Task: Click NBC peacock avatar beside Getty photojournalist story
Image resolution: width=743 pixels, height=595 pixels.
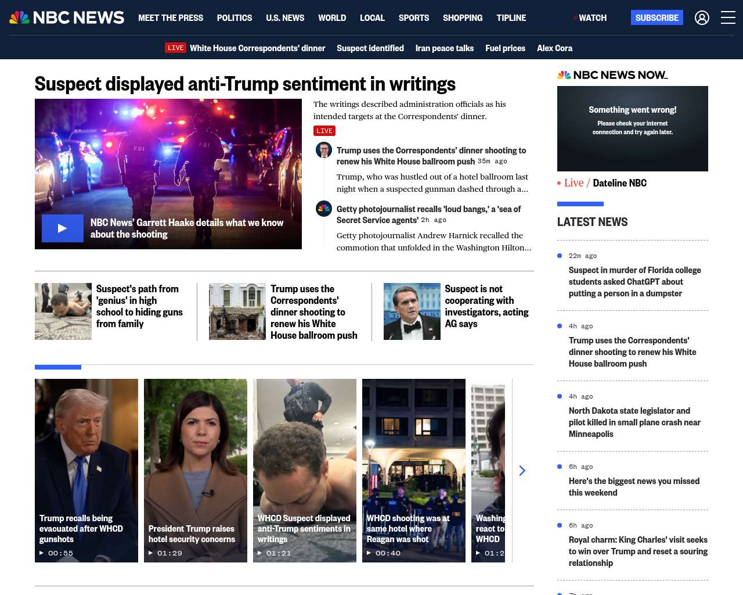Action: pyautogui.click(x=324, y=209)
